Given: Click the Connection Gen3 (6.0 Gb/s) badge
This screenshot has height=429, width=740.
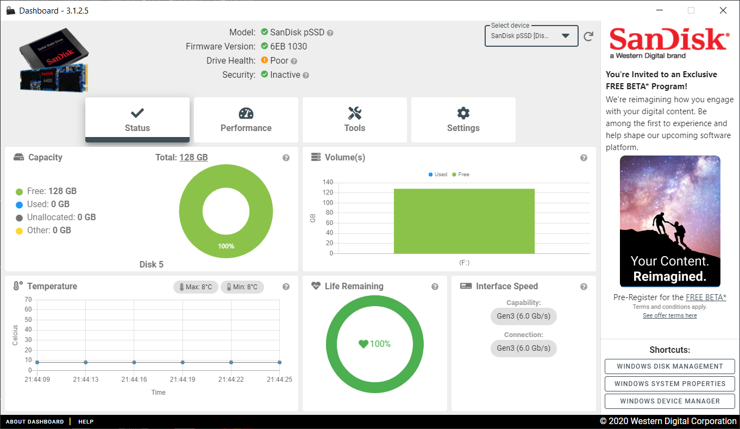Looking at the screenshot, I should pyautogui.click(x=523, y=348).
